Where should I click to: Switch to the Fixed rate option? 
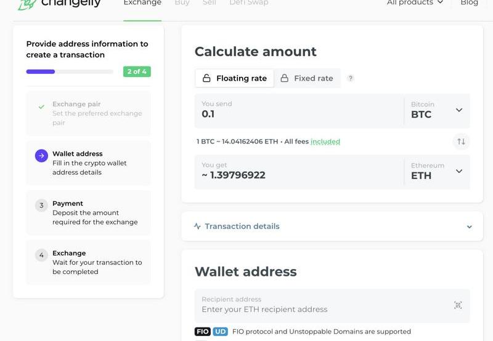pos(307,78)
